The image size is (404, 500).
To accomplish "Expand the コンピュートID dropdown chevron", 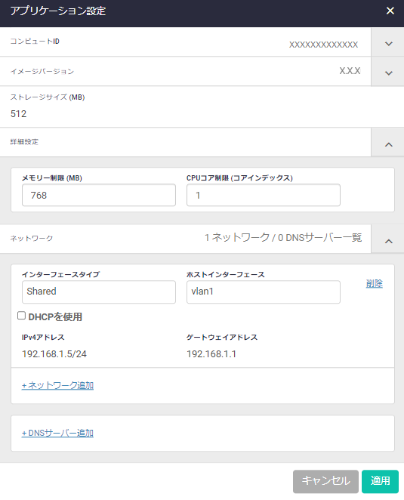I will point(388,43).
